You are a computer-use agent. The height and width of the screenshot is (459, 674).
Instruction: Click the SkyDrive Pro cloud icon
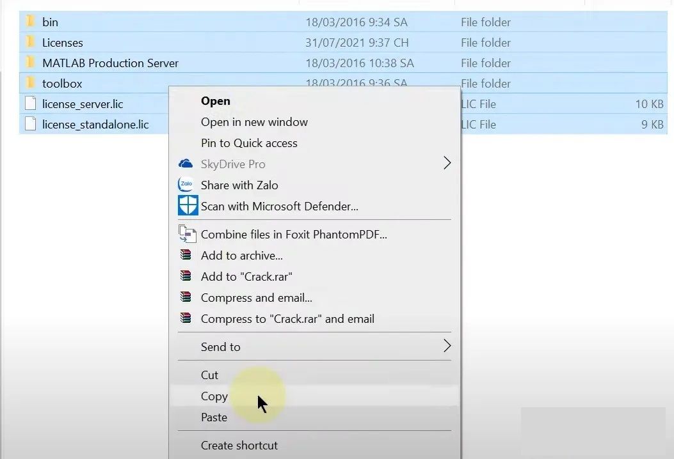point(186,164)
